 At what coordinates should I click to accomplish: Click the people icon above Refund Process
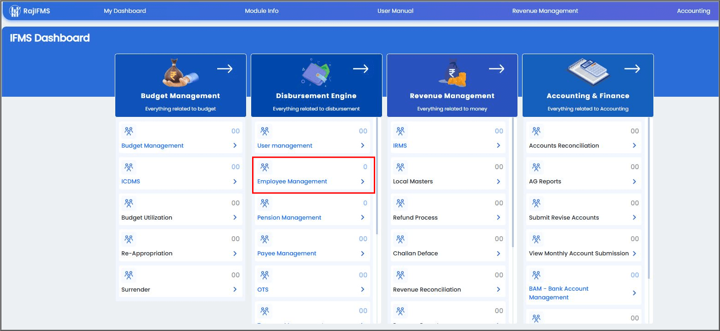pyautogui.click(x=400, y=203)
